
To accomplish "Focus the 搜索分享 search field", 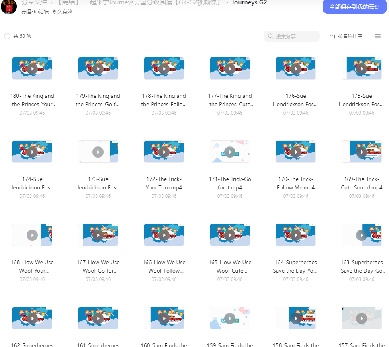I will [291, 36].
